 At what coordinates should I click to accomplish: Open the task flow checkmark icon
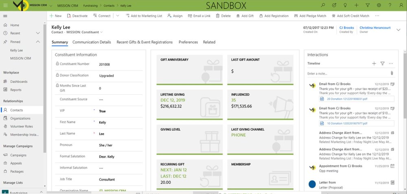pos(334,5)
